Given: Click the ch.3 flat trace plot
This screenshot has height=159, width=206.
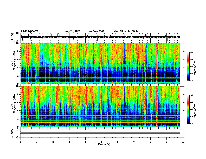Looking at the screenshot, I should (x=102, y=133).
